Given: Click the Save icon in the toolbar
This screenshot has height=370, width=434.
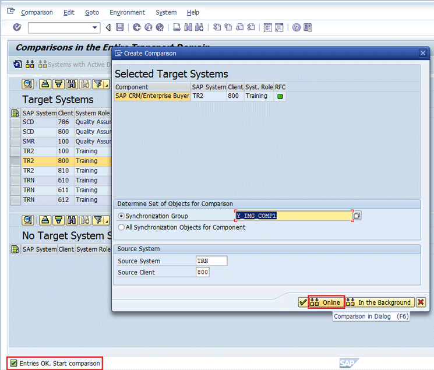Looking at the screenshot, I should tap(120, 27).
